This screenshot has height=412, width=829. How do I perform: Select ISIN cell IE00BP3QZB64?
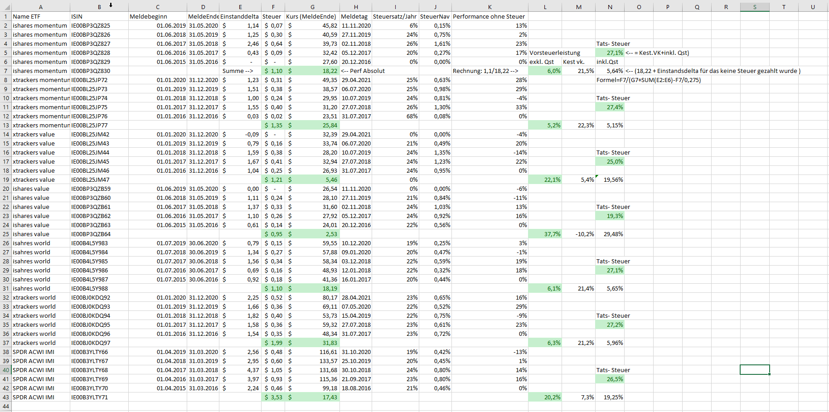(x=99, y=234)
